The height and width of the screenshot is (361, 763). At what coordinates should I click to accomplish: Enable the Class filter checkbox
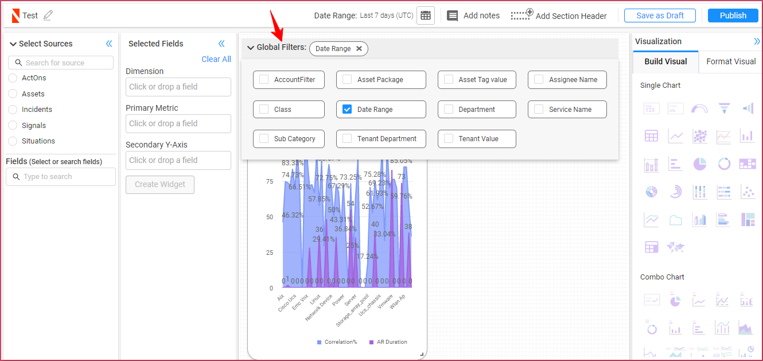[264, 109]
